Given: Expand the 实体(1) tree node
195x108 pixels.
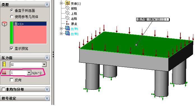Looking at the screenshot, I should click(61, 3).
